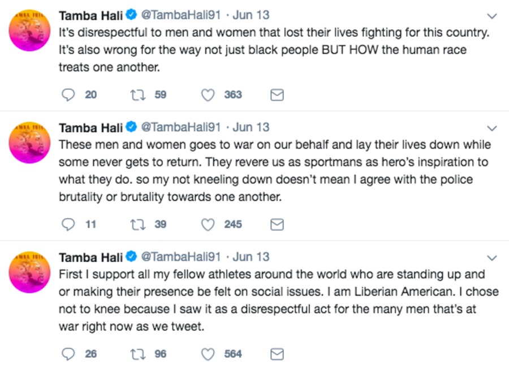Like the tweet with 564 likes
Screen dimensions: 509x368
tap(208, 354)
